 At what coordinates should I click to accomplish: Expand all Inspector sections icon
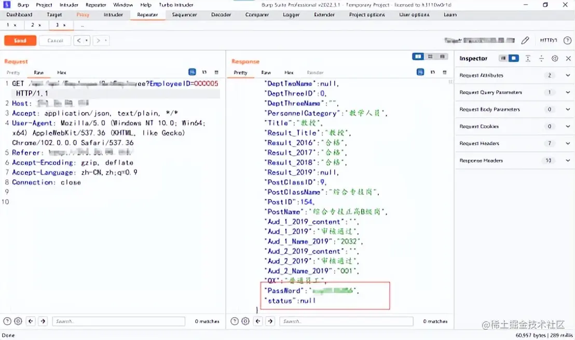point(528,58)
